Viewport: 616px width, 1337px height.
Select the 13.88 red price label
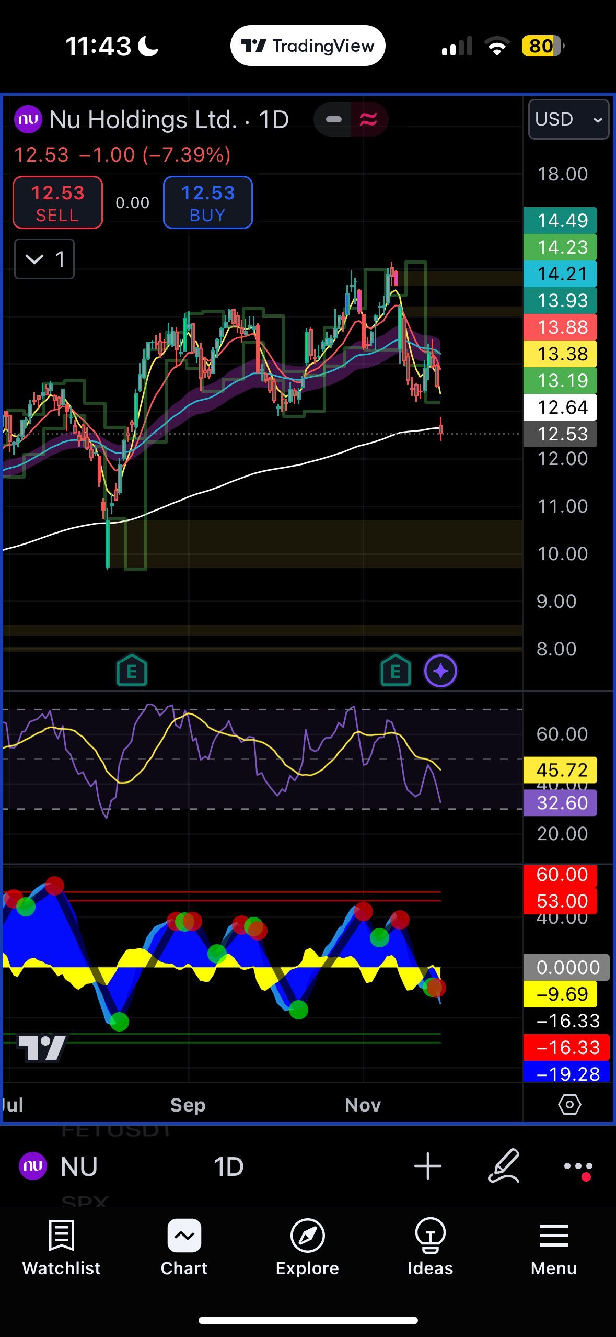coord(560,327)
